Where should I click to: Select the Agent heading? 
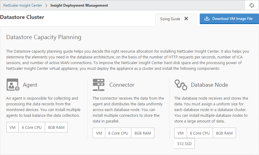(30, 85)
